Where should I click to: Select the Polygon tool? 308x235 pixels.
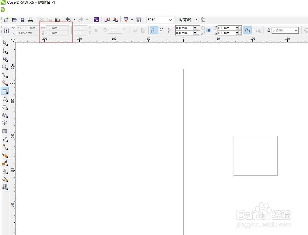point(5,107)
